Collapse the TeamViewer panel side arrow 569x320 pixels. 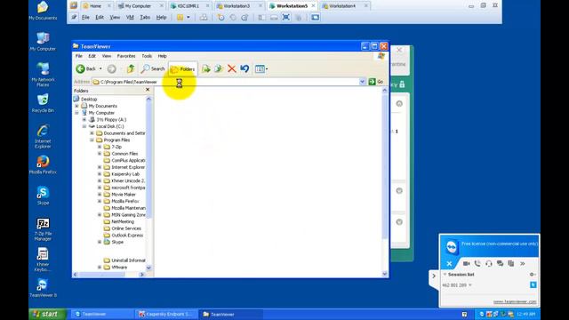[x=434, y=276]
